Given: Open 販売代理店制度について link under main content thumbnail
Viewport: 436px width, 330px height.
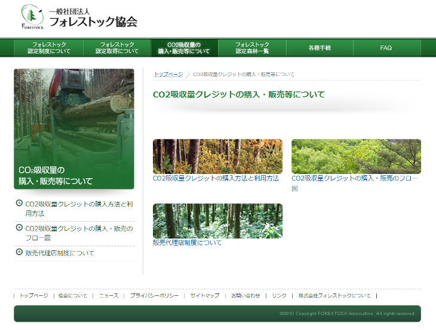Looking at the screenshot, I should click(188, 243).
